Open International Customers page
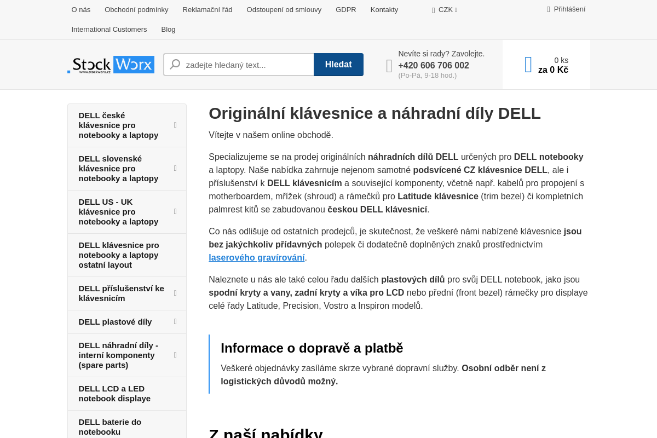 tap(109, 30)
